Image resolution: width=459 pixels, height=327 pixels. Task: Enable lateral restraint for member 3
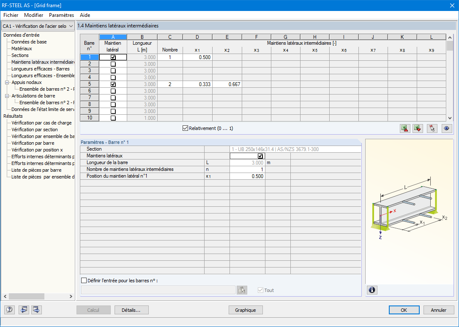click(x=113, y=71)
